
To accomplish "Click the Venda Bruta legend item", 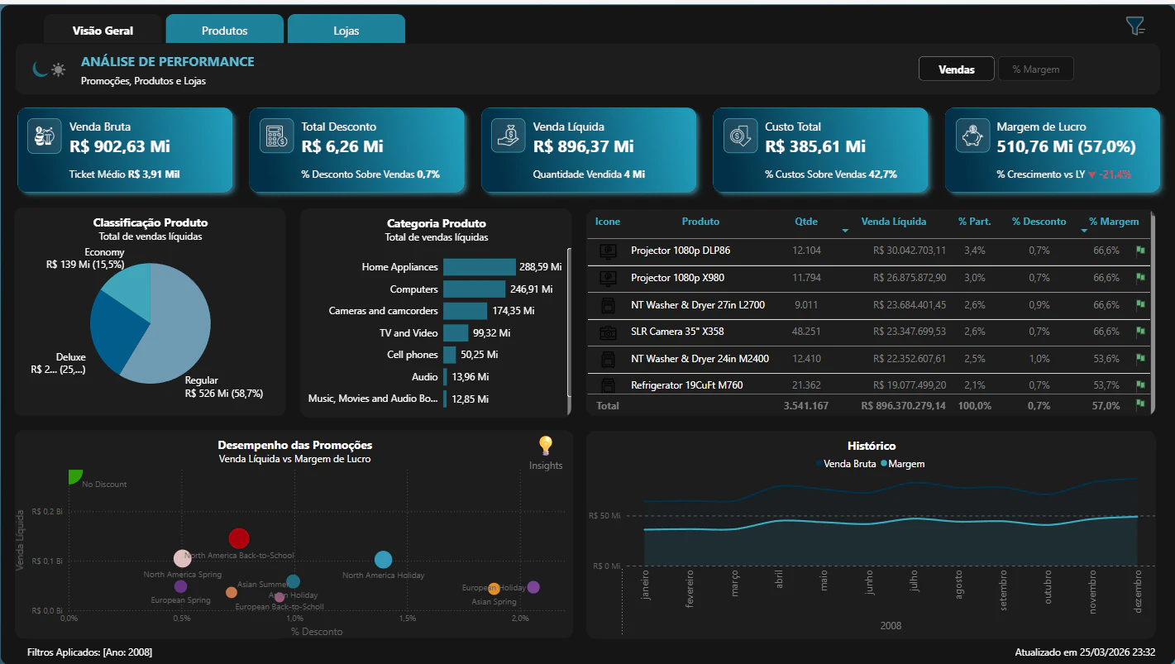I will 846,464.
